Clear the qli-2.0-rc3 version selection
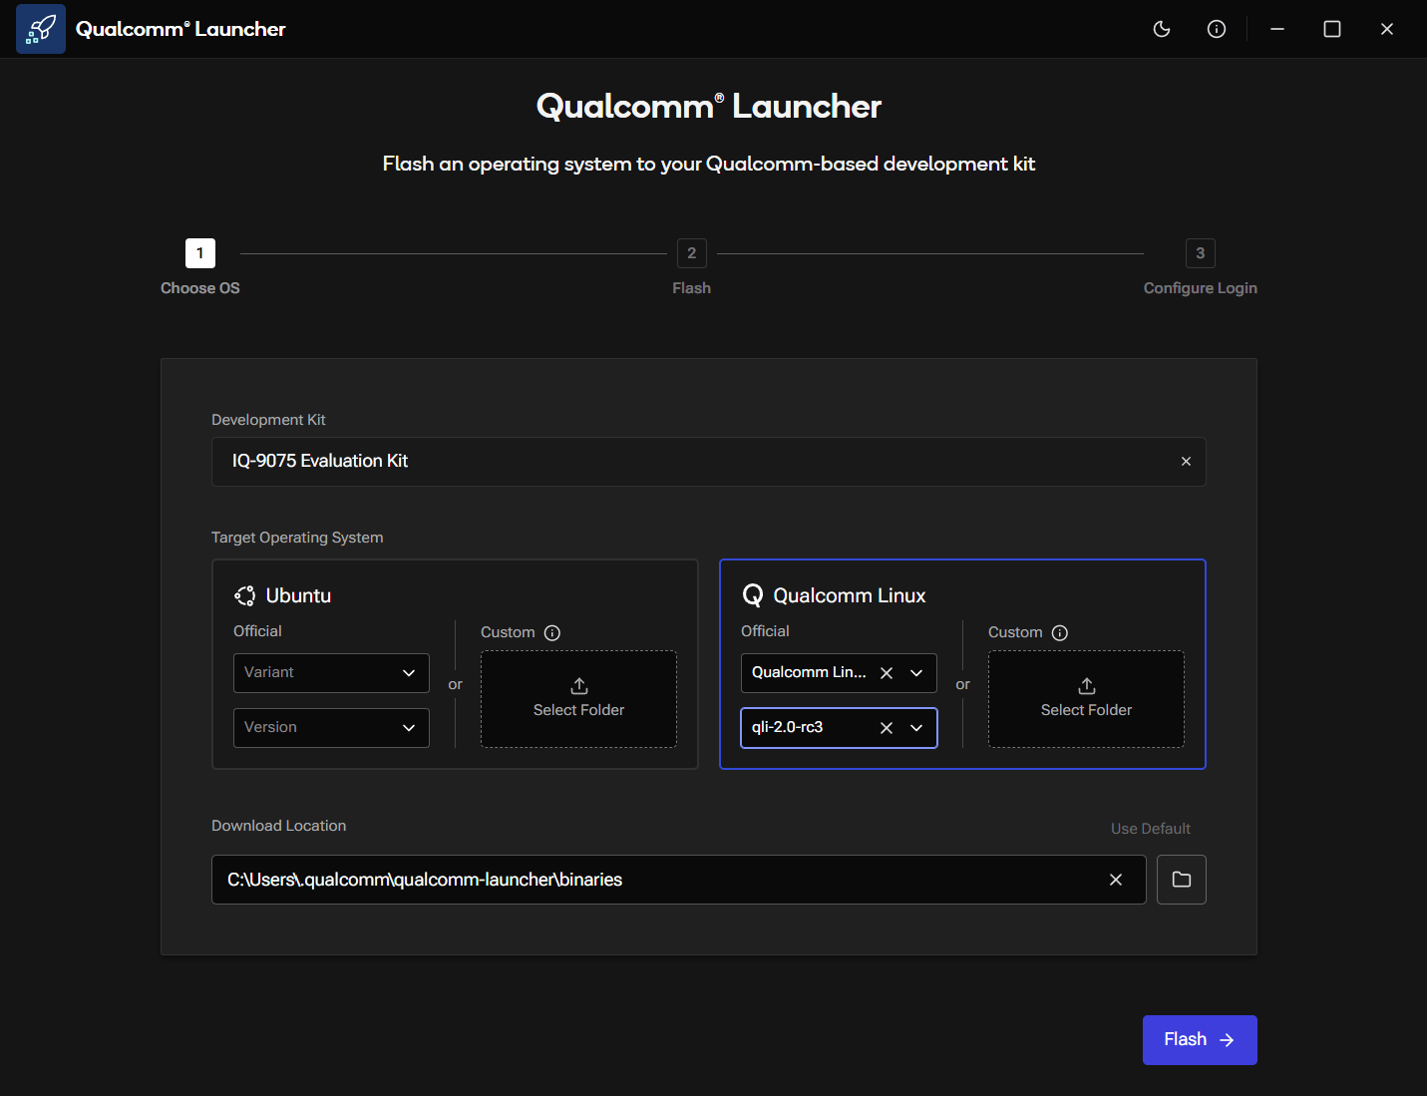 click(x=887, y=728)
